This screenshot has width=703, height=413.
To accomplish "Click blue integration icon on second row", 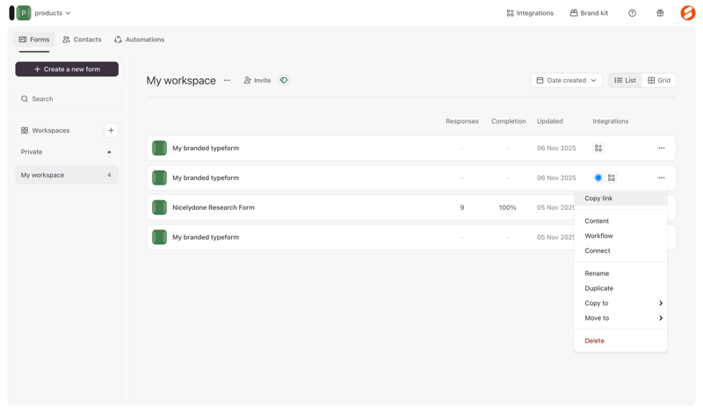I will pos(598,178).
